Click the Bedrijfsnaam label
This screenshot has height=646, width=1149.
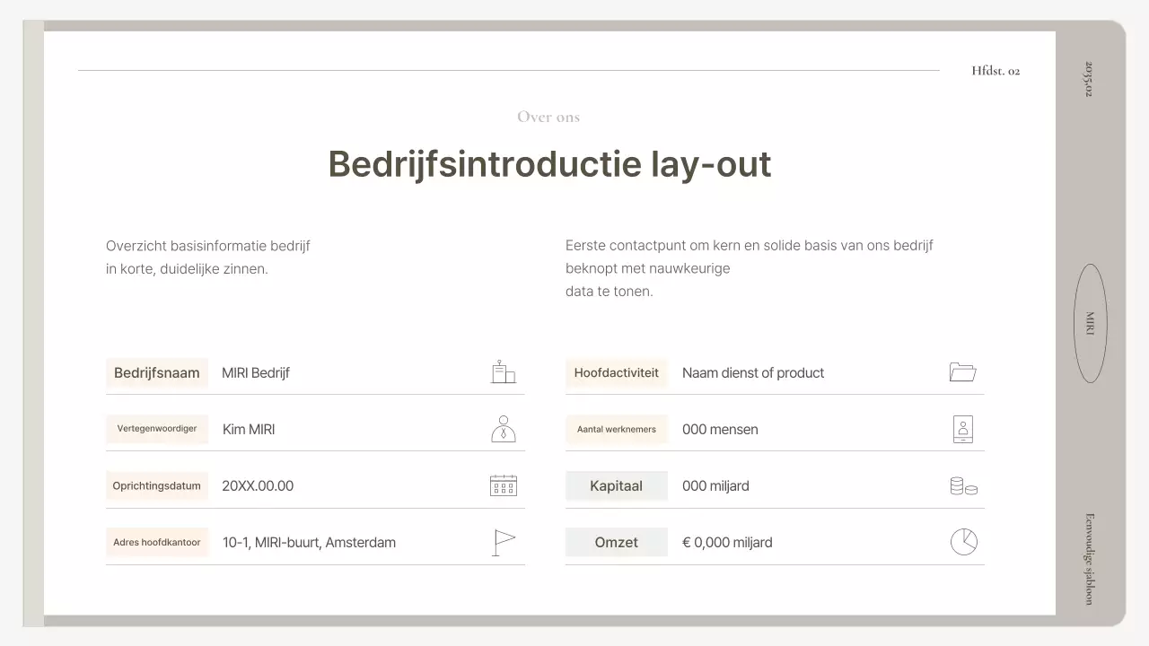(x=157, y=373)
